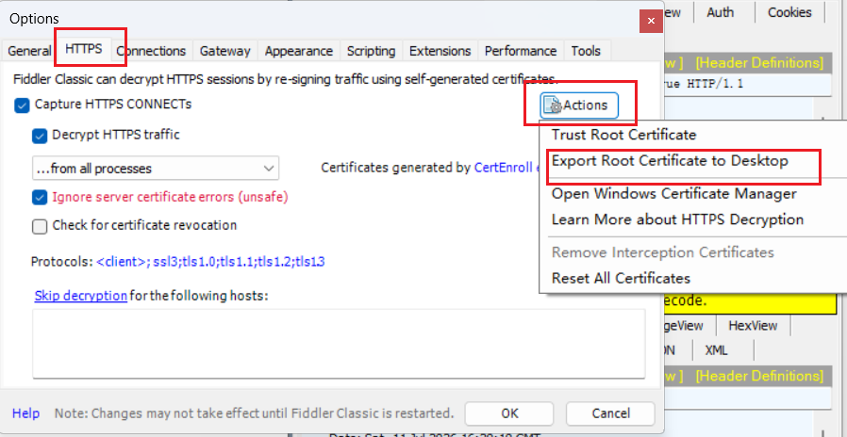Open the XML tab in Fiddler window

tap(716, 349)
